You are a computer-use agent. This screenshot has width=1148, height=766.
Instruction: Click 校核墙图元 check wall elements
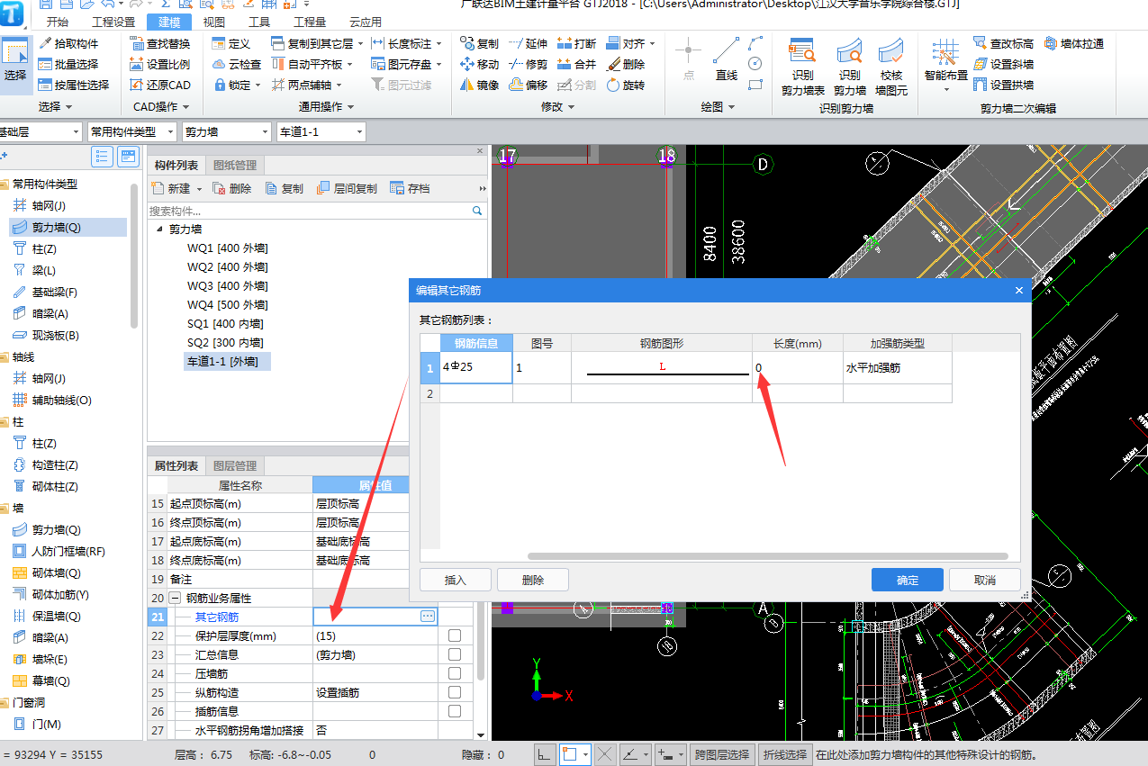[x=891, y=66]
